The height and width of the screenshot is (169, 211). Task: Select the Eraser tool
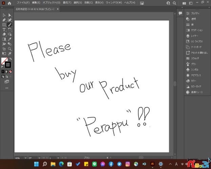(4, 34)
